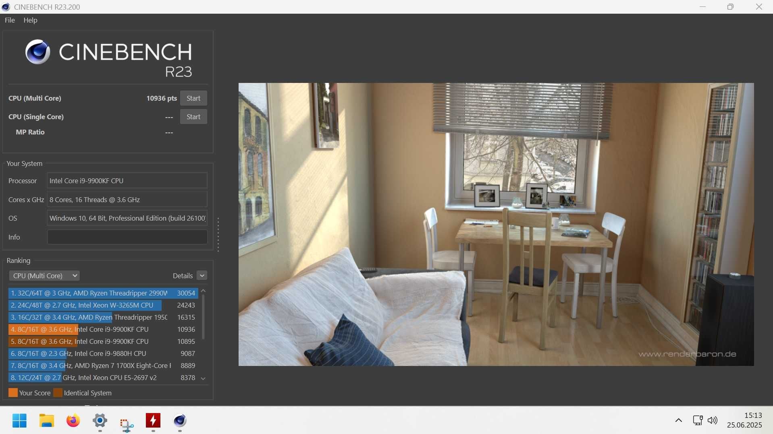Open the clock showing 15:13
Screen dimensions: 773x434
(745, 420)
